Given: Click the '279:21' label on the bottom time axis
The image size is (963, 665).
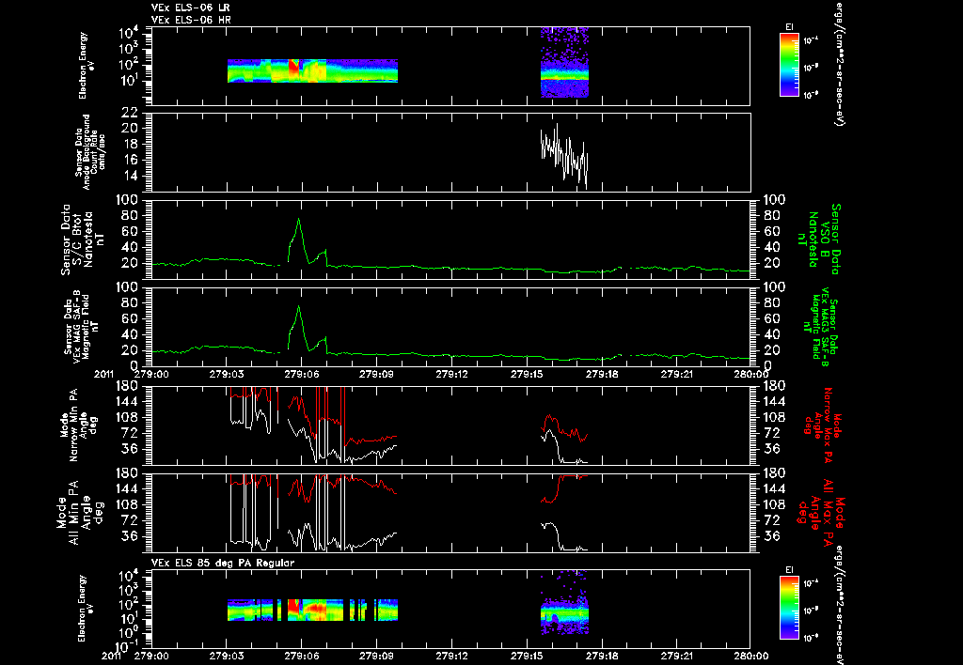Looking at the screenshot, I should tap(676, 656).
